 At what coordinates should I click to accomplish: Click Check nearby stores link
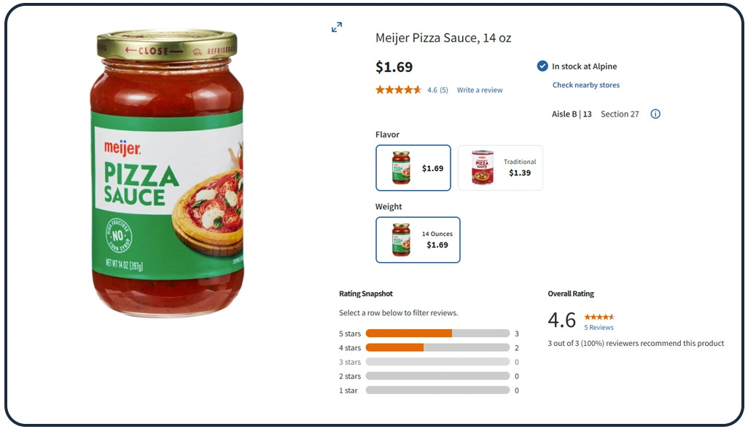[x=586, y=85]
